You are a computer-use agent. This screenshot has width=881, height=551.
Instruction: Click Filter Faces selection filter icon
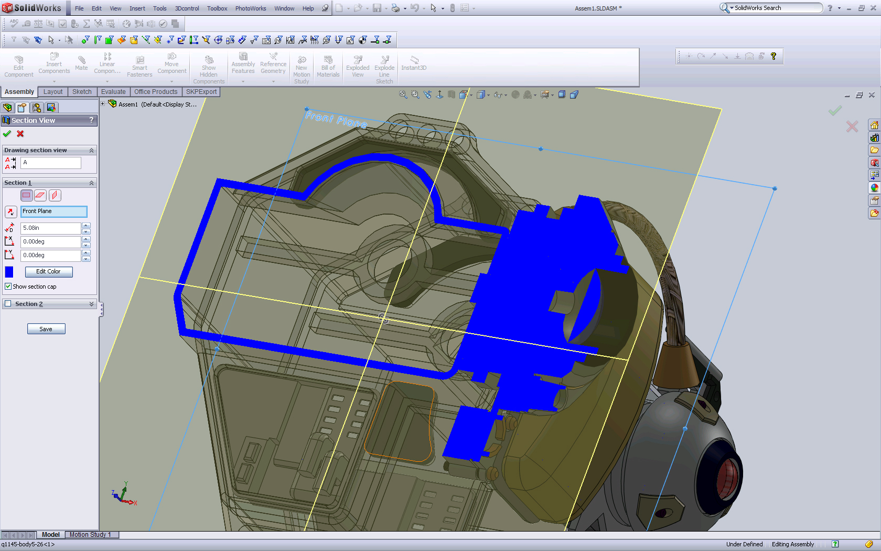click(109, 40)
